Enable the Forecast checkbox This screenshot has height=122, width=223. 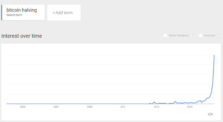(201, 36)
